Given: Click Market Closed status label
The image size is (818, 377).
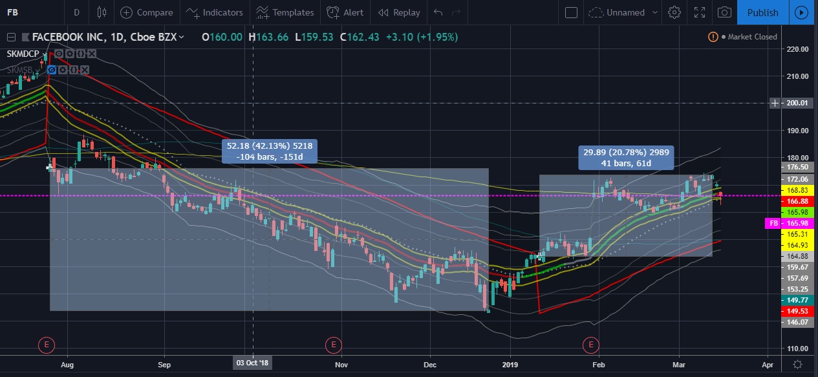Looking at the screenshot, I should click(x=752, y=37).
